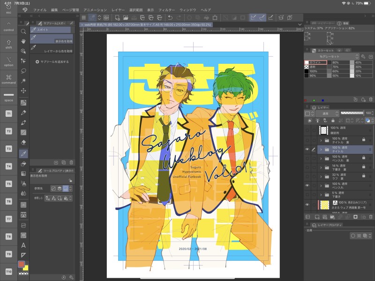Show the 確認用 layer
Image resolution: width=375 pixels, height=281 pixels.
(x=307, y=130)
